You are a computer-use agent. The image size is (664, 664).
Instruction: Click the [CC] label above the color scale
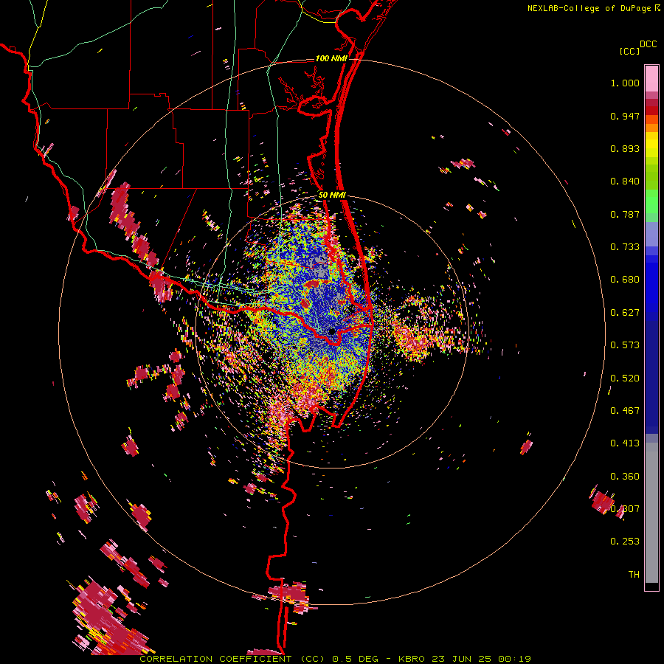pos(629,51)
